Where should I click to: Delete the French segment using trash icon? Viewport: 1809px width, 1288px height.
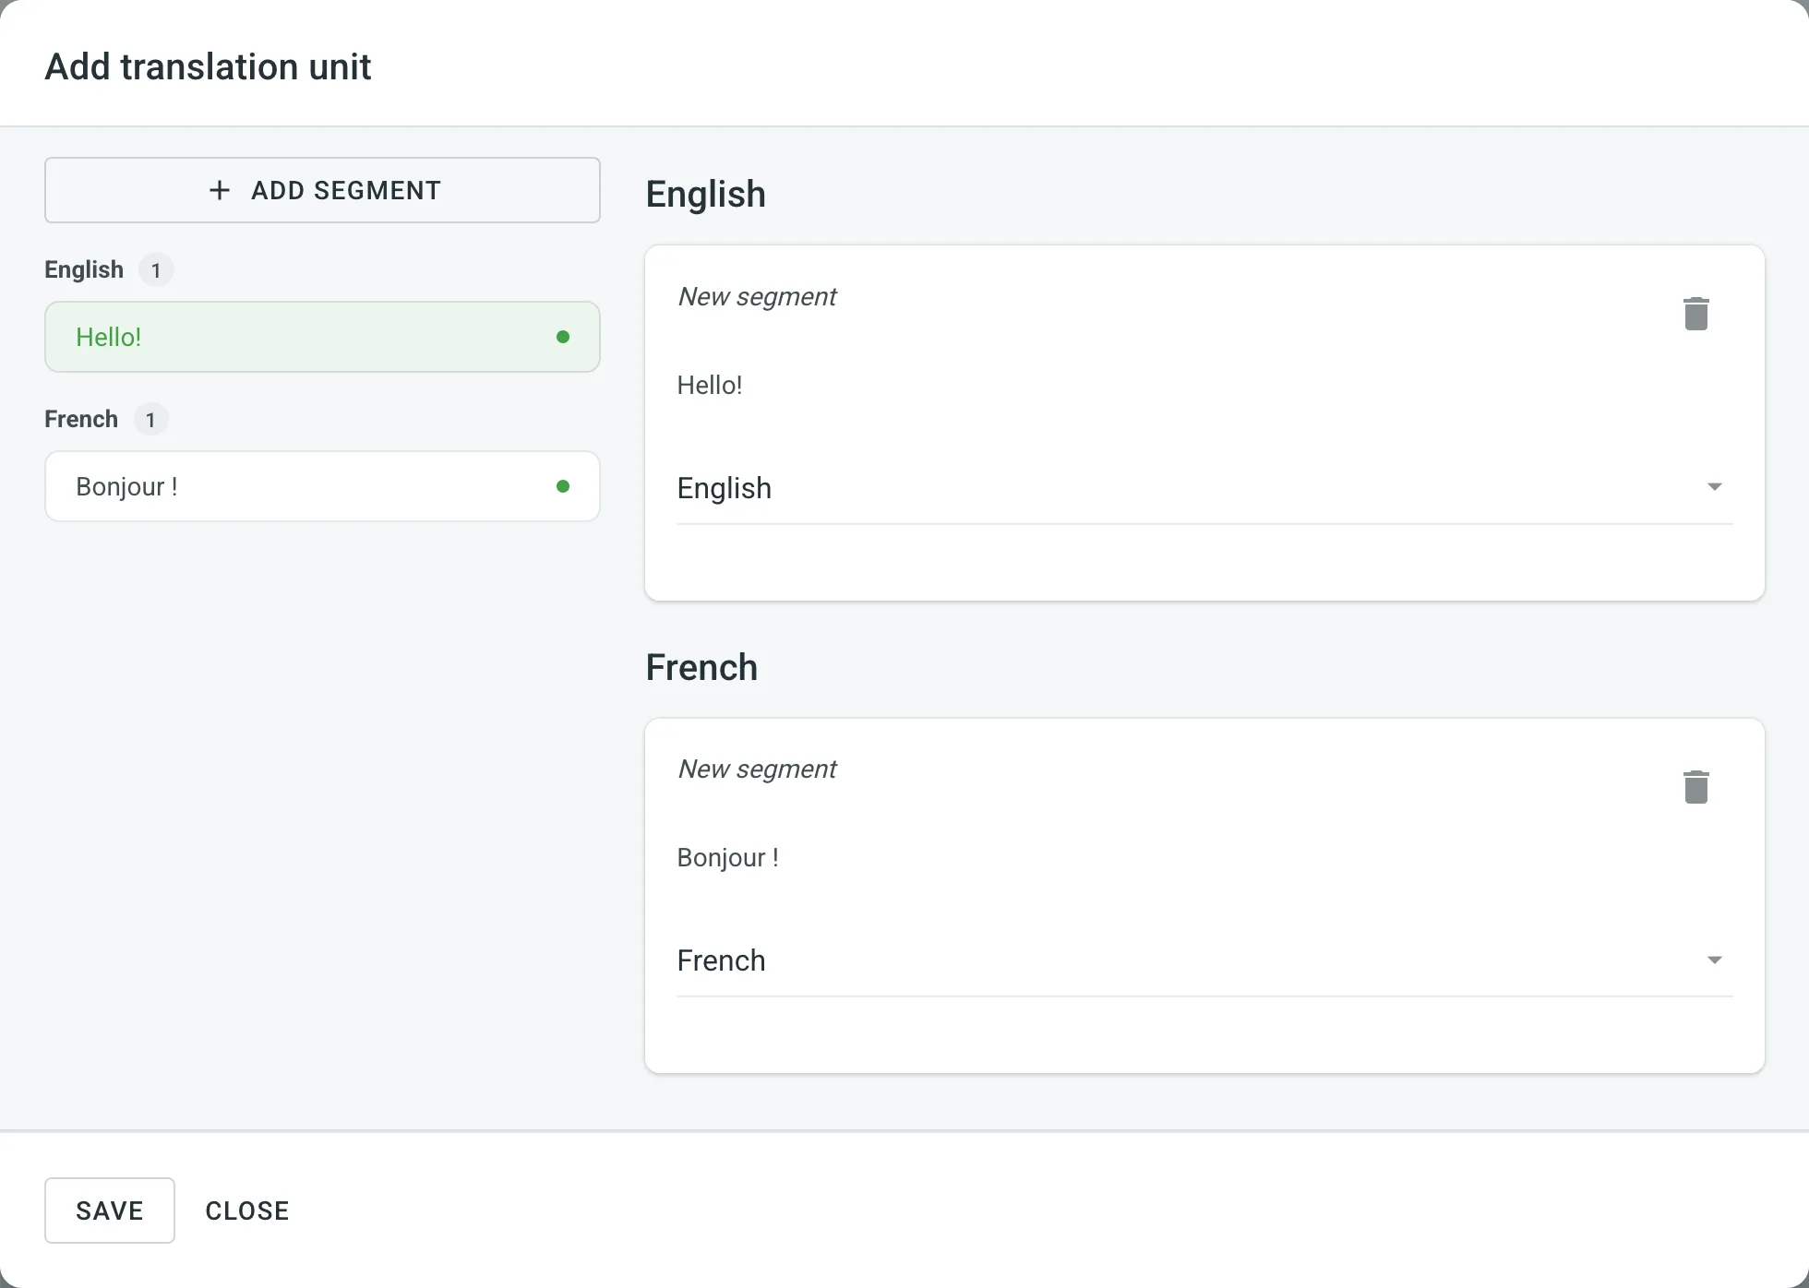click(1697, 787)
